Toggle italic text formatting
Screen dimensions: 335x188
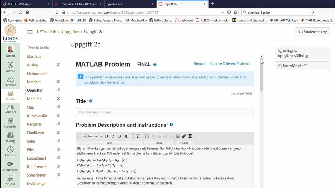click(x=113, y=136)
